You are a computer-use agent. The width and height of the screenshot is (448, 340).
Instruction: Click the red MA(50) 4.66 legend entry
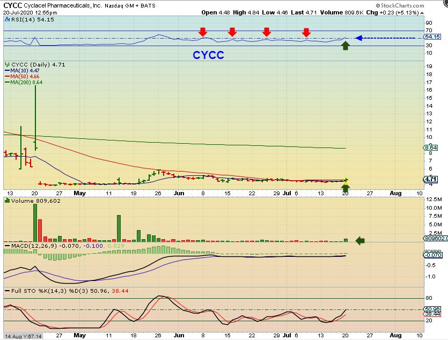(23, 77)
